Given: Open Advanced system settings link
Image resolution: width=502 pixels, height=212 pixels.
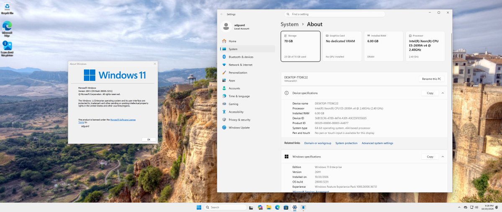Looking at the screenshot, I should coord(378,143).
